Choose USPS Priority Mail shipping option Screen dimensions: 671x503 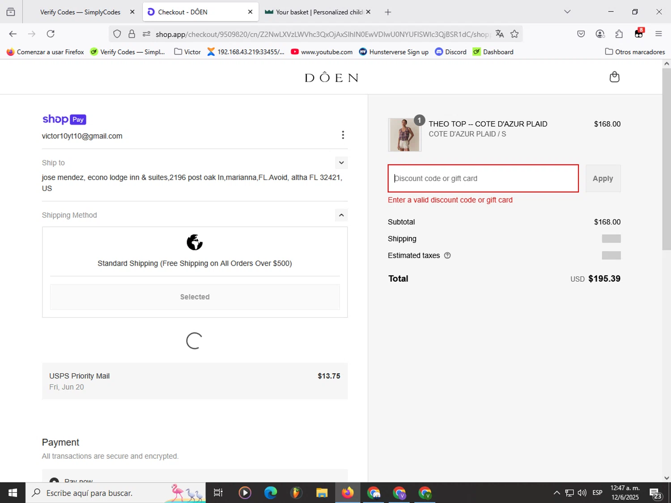pyautogui.click(x=195, y=381)
